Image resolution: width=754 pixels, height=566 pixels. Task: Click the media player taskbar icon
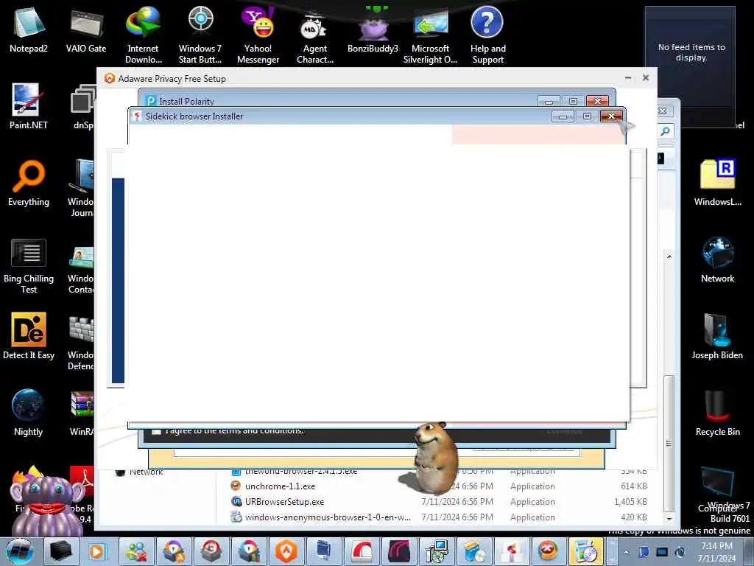(96, 551)
